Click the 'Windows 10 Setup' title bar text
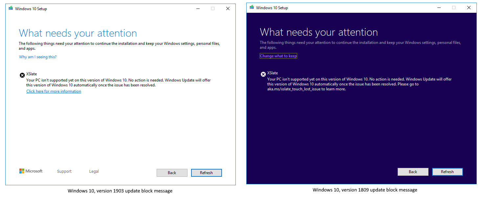Screen dimensions: 484x199 31,8
